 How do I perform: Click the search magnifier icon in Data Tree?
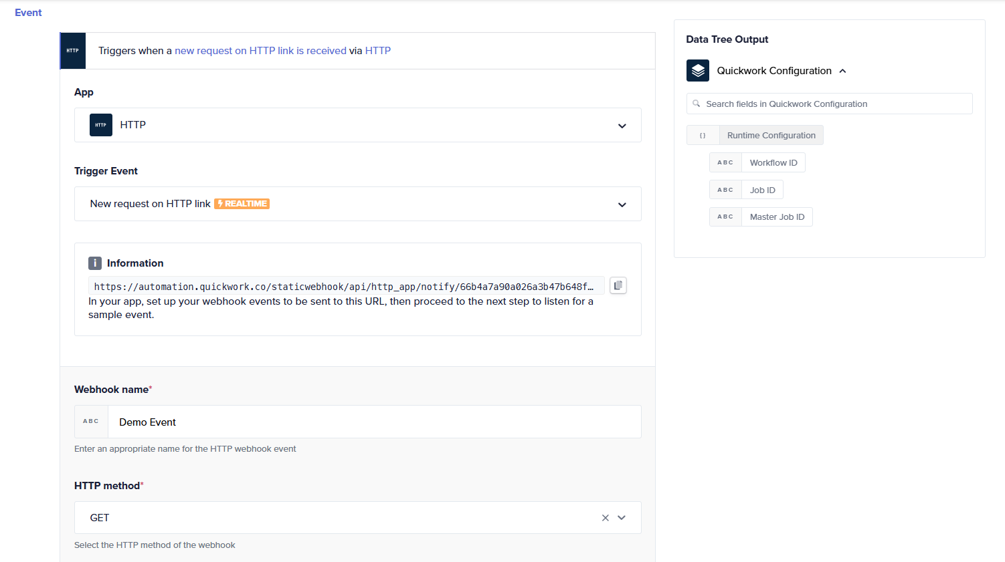tap(697, 104)
